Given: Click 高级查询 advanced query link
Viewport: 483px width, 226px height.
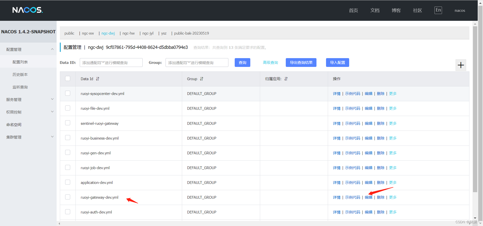Looking at the screenshot, I should tap(270, 62).
